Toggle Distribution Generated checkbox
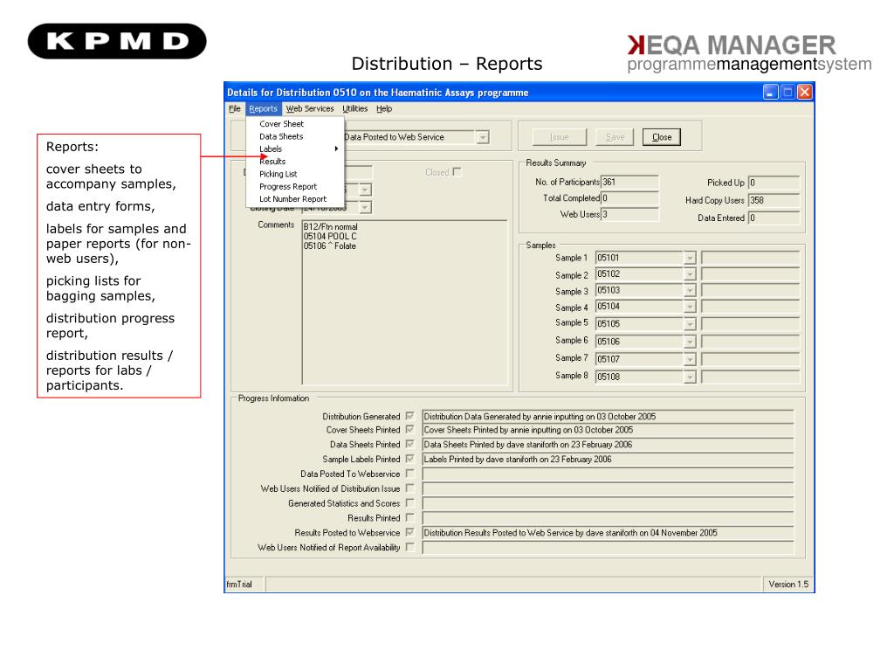 [409, 416]
